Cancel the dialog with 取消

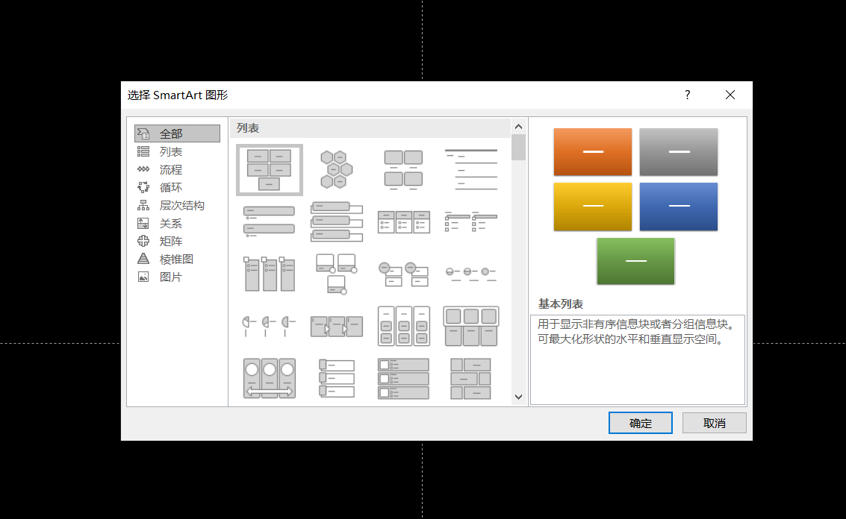[715, 423]
